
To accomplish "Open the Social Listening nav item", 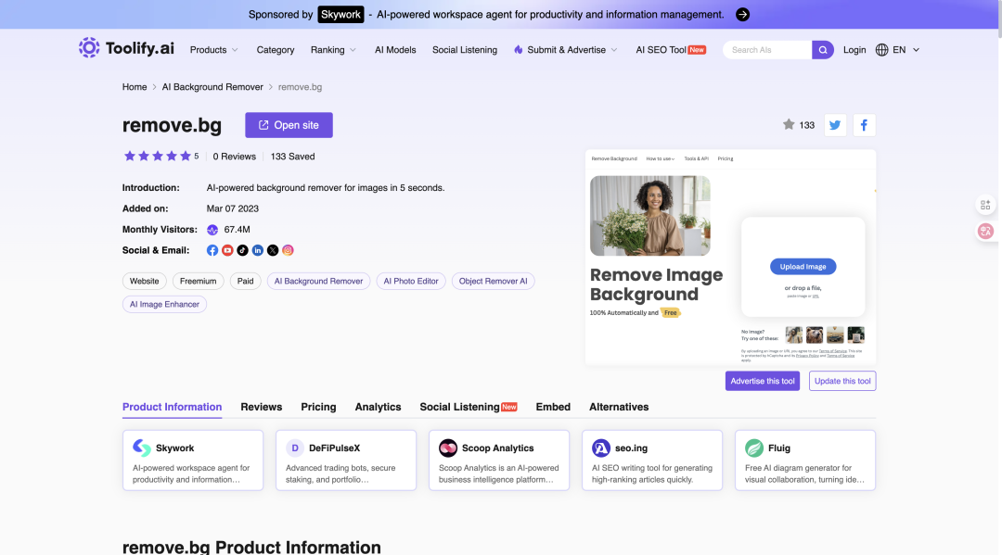I will pos(465,50).
